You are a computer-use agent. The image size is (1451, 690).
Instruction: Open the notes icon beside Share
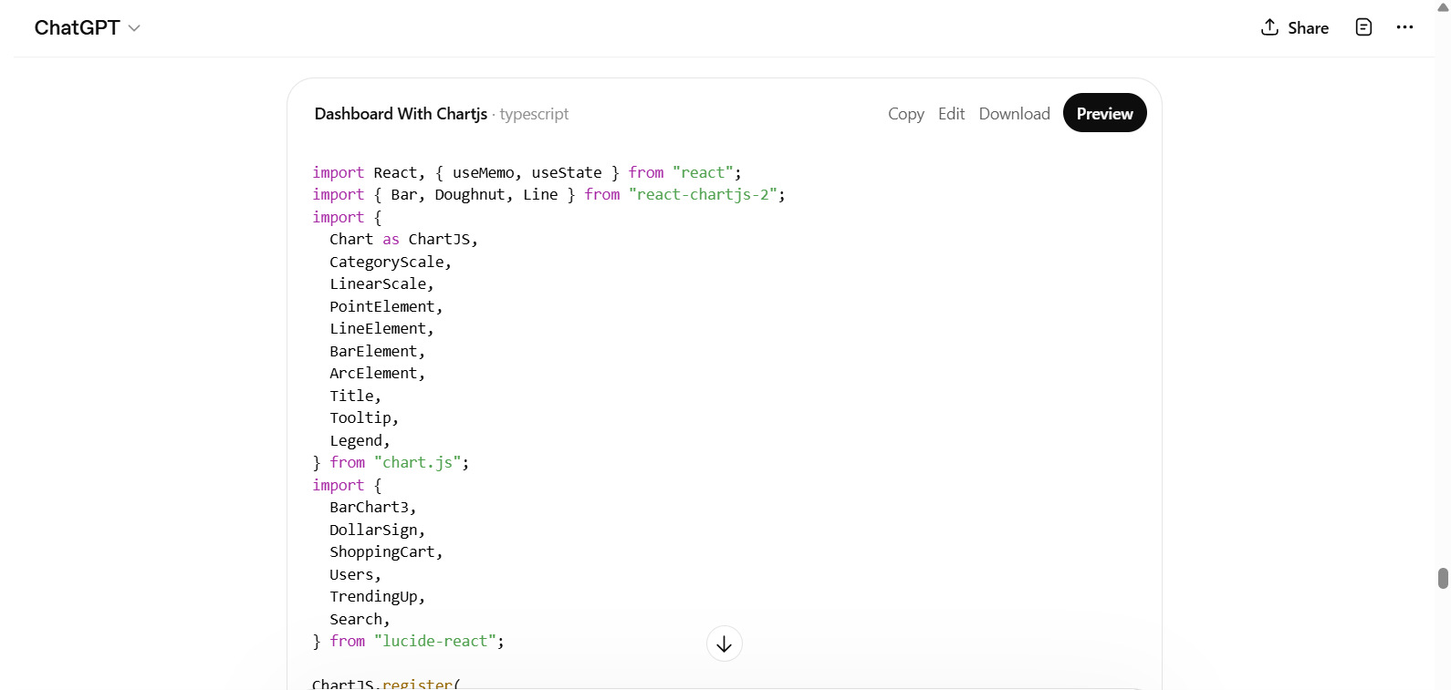[1363, 27]
